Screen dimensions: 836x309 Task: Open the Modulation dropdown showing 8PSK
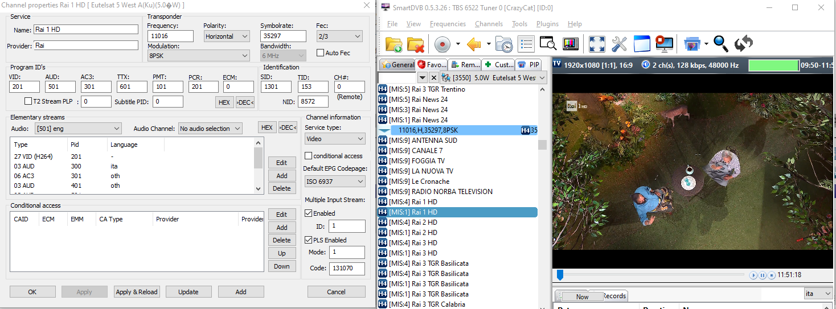point(198,56)
